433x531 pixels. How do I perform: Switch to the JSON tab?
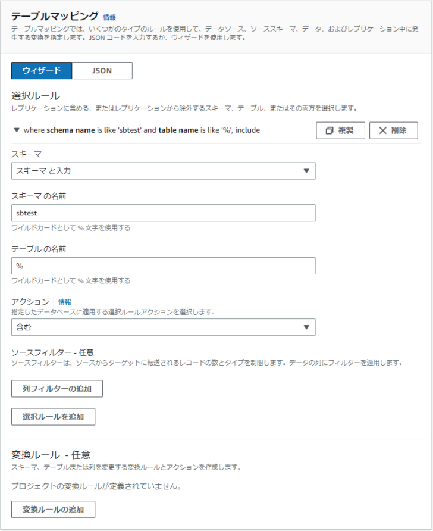point(102,70)
